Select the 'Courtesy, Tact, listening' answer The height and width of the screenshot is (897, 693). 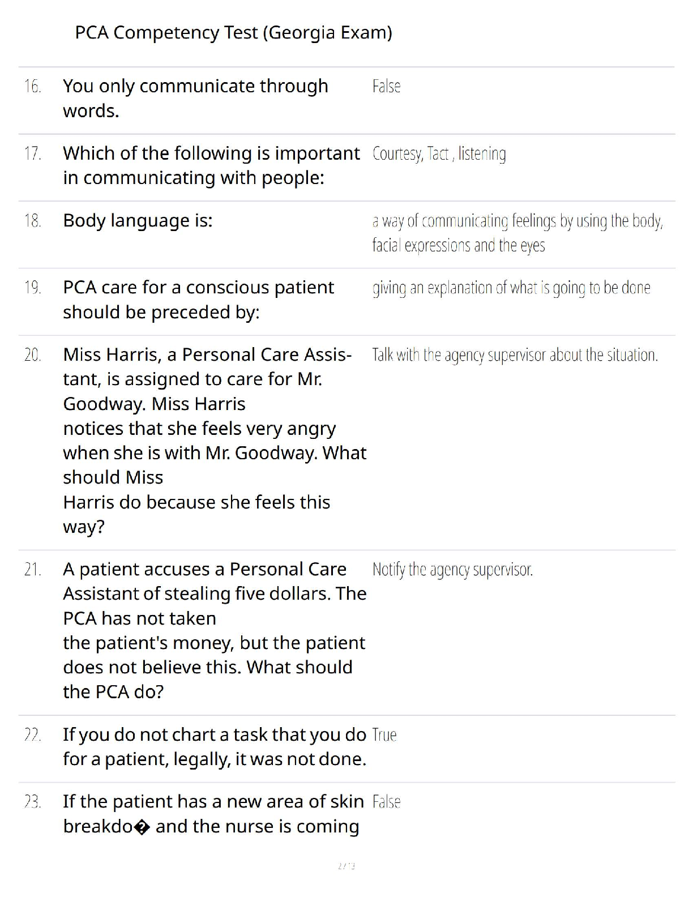coord(439,154)
